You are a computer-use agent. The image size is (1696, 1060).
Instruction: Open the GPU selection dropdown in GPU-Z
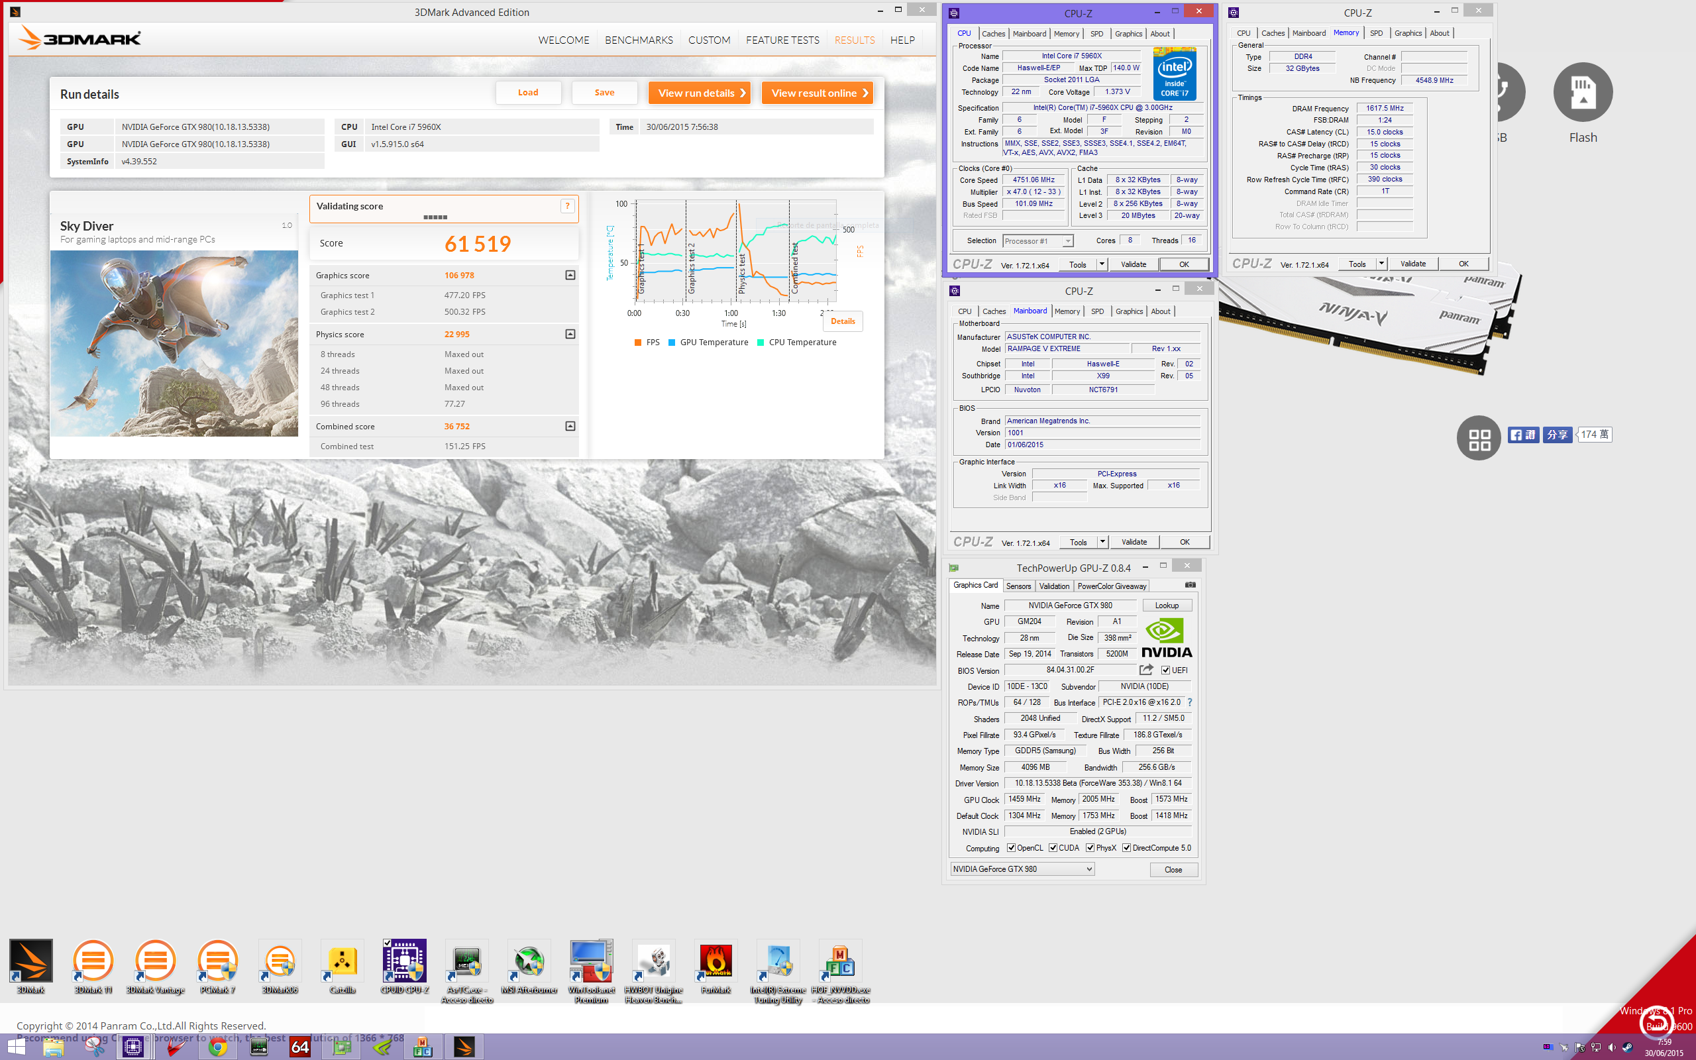(x=1022, y=869)
